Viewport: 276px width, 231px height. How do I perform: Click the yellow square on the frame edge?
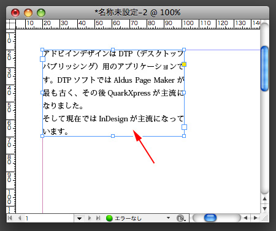(x=184, y=64)
